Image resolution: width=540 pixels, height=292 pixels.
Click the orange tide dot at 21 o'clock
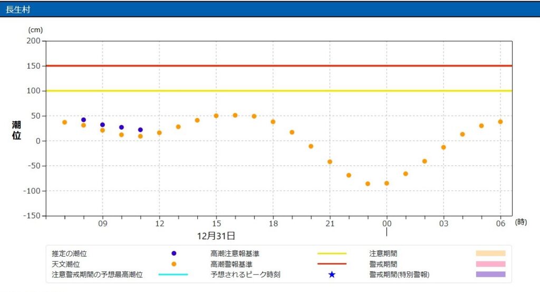(x=330, y=162)
